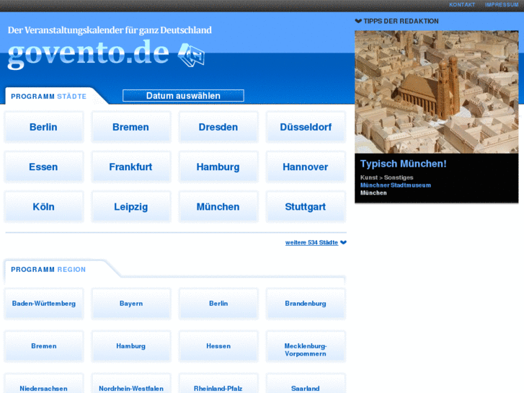524x393 pixels.
Task: Click the Tipps der Redaktion heading
Action: [401, 21]
